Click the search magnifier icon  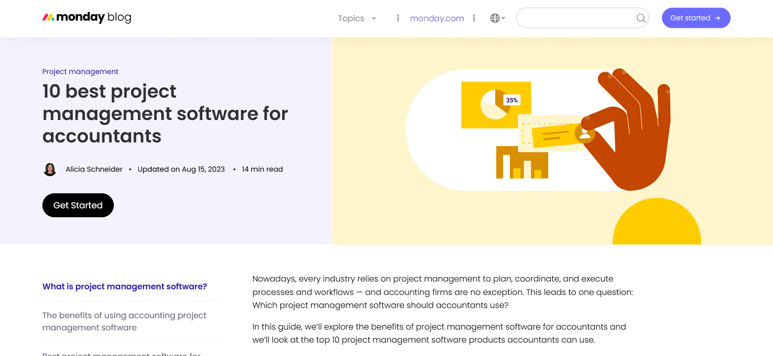[640, 18]
